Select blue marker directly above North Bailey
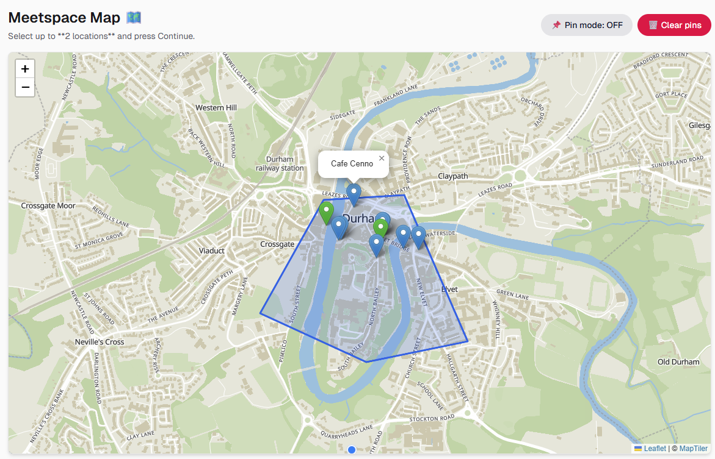The image size is (715, 459). tap(376, 245)
